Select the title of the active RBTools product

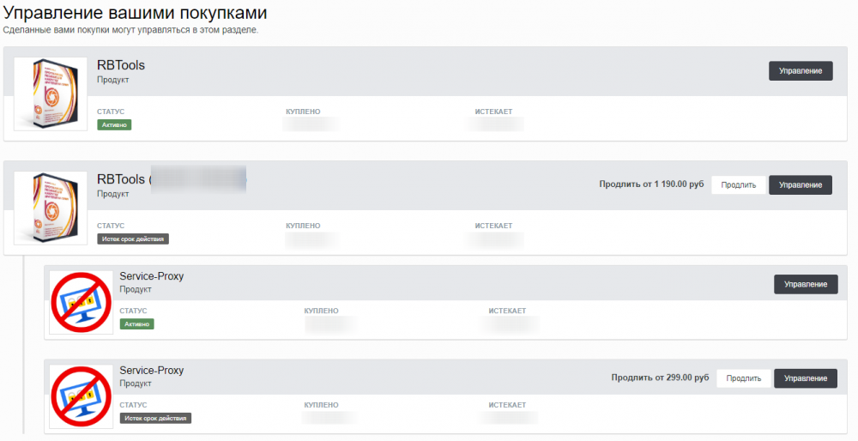point(121,65)
